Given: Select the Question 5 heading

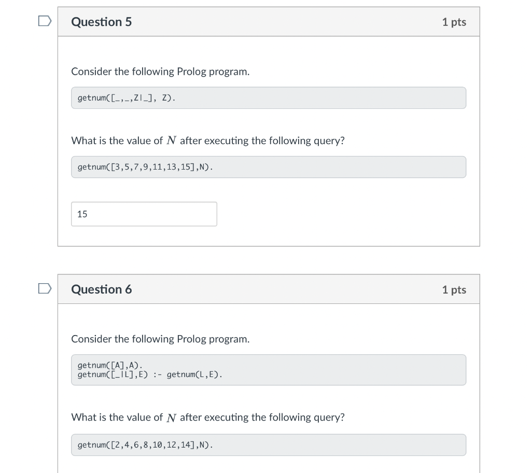Looking at the screenshot, I should 101,22.
